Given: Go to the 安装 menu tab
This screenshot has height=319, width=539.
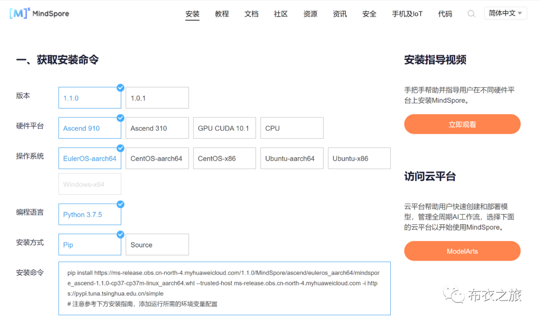Looking at the screenshot, I should [x=192, y=14].
